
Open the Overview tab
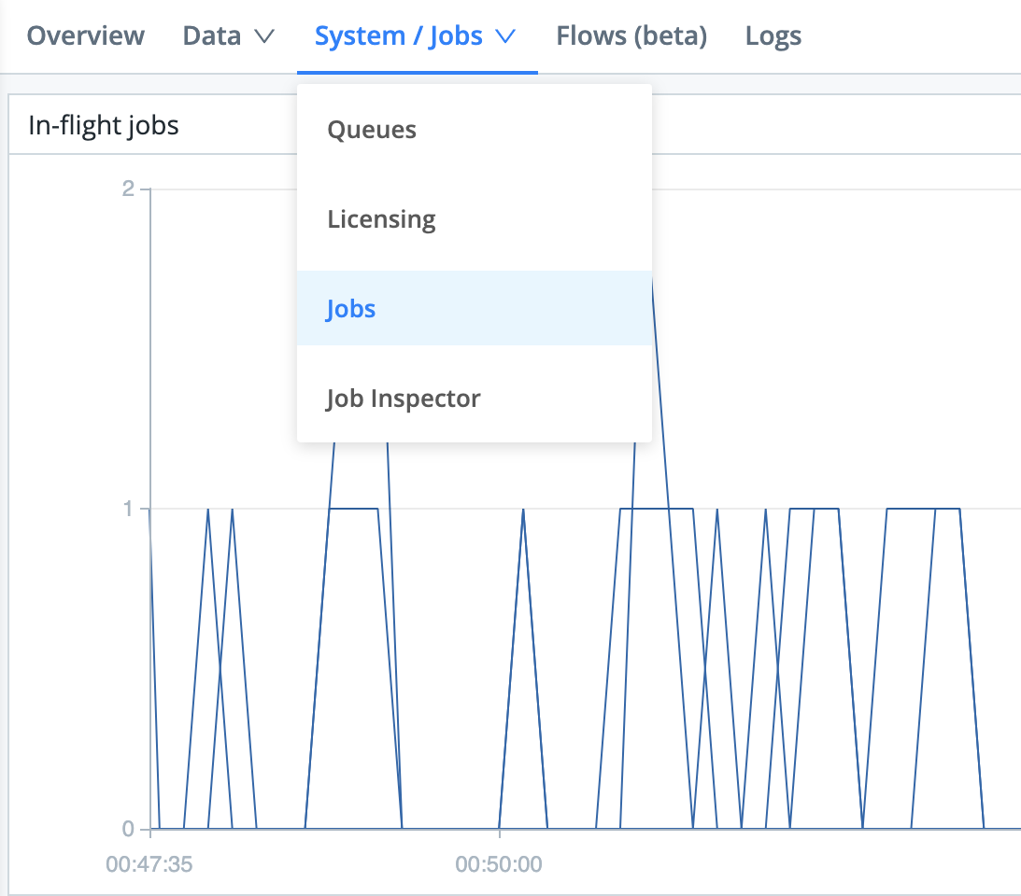point(85,35)
